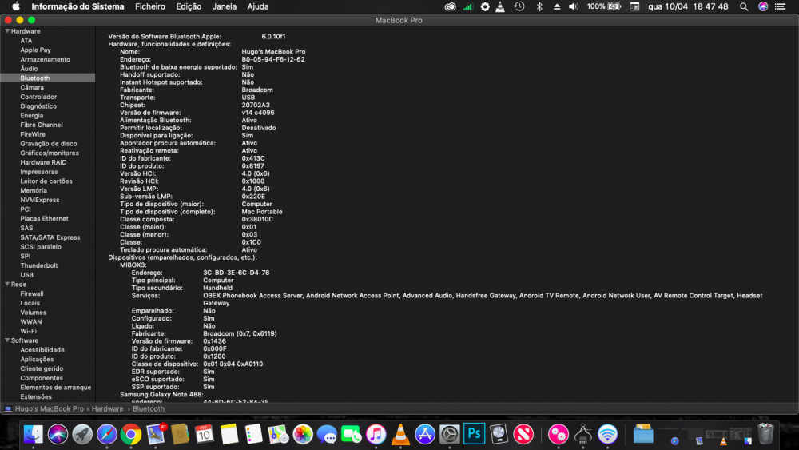
Task: Collapse the Software section triangle
Action: (7, 340)
